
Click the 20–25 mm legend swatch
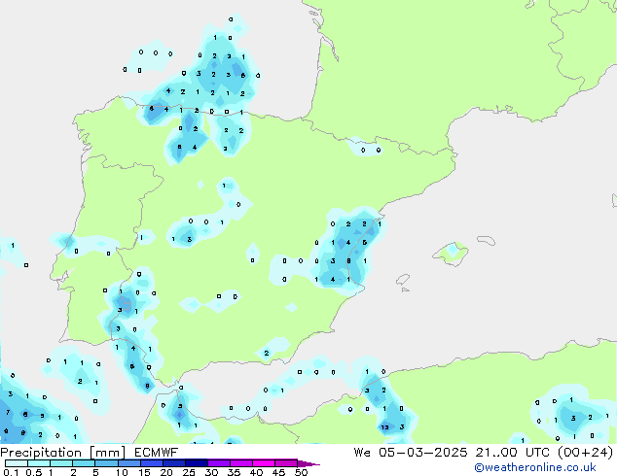coord(173,463)
